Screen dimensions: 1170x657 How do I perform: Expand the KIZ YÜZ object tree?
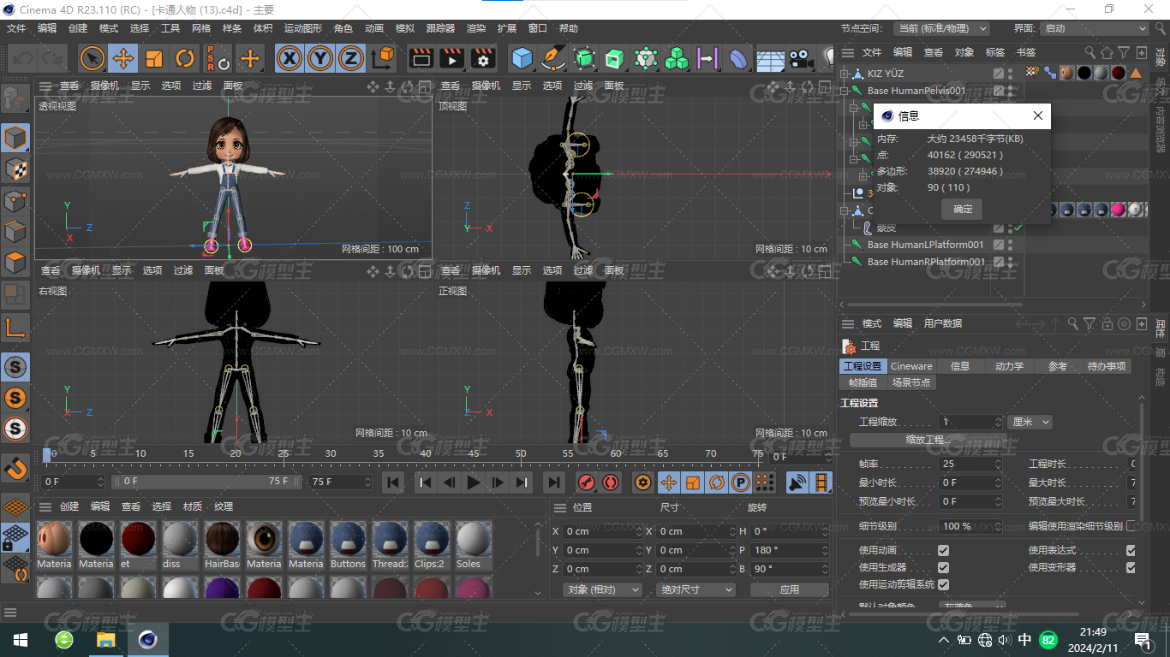[844, 74]
